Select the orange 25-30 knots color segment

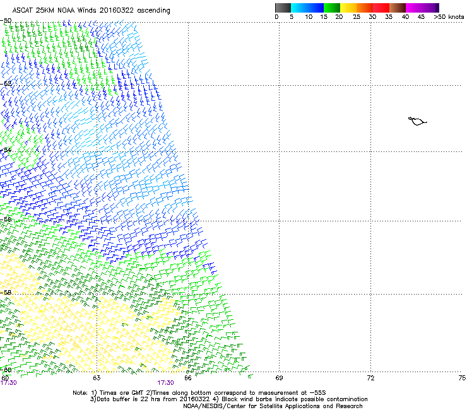[365, 8]
